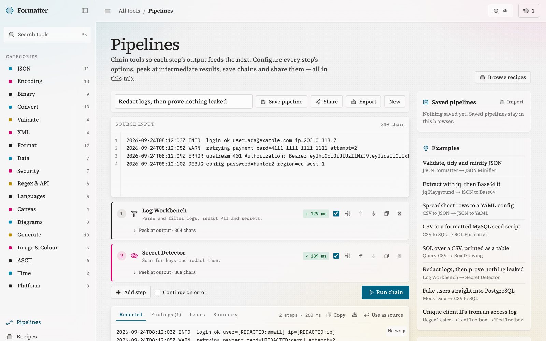Open the hamburger menu beside All tools
This screenshot has width=546, height=341.
pyautogui.click(x=107, y=11)
